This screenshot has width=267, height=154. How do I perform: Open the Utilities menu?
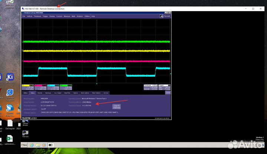(87, 16)
